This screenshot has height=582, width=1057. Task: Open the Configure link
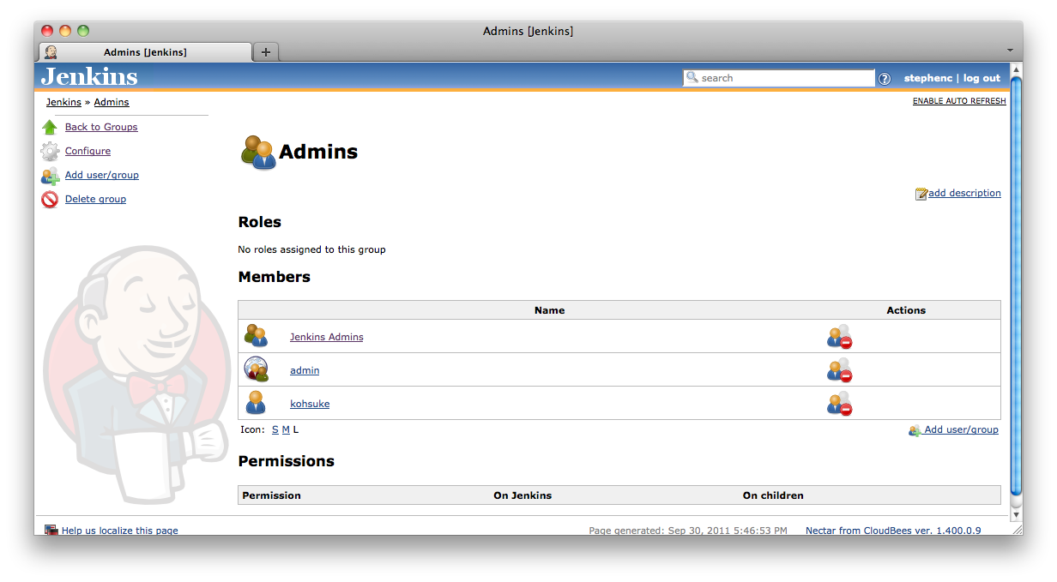(x=88, y=151)
